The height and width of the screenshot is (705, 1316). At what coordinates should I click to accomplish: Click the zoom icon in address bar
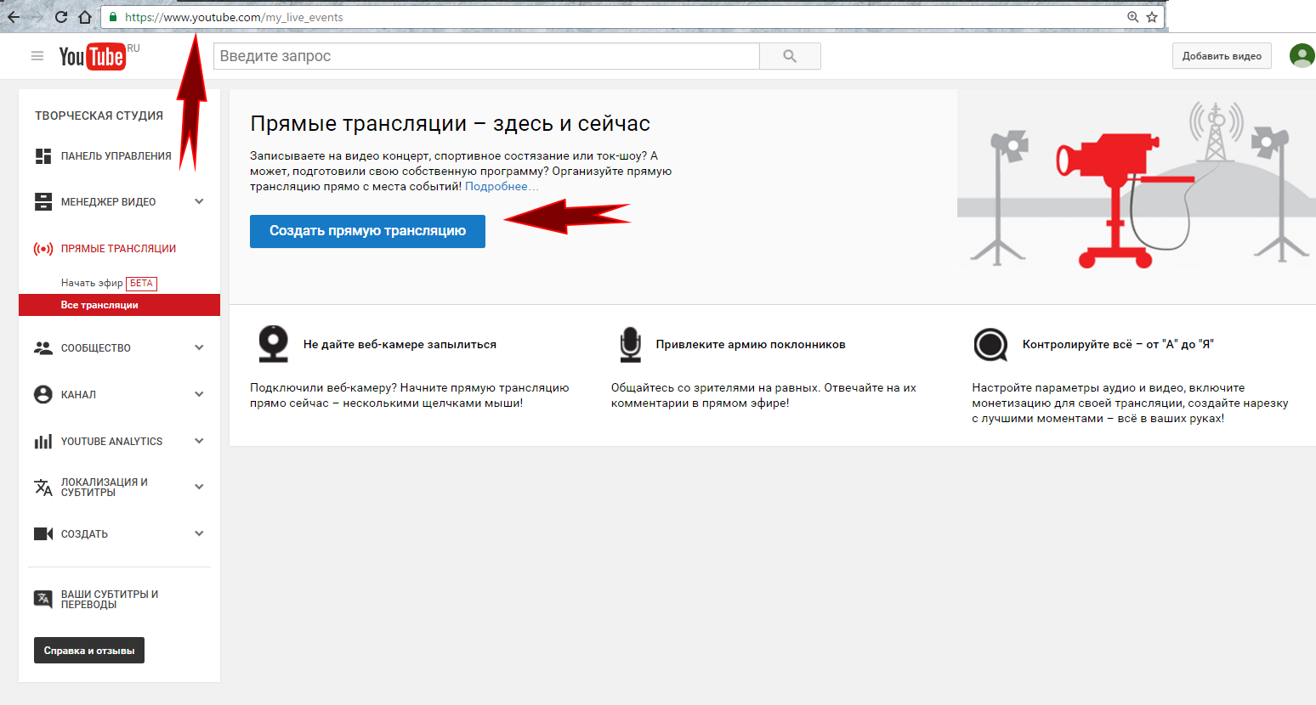(x=1132, y=17)
